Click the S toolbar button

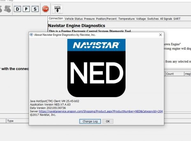(35, 9)
